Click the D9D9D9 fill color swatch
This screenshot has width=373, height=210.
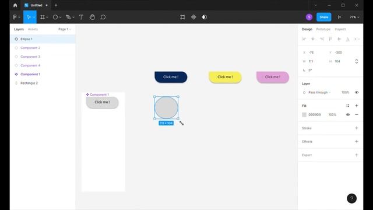[x=304, y=114]
